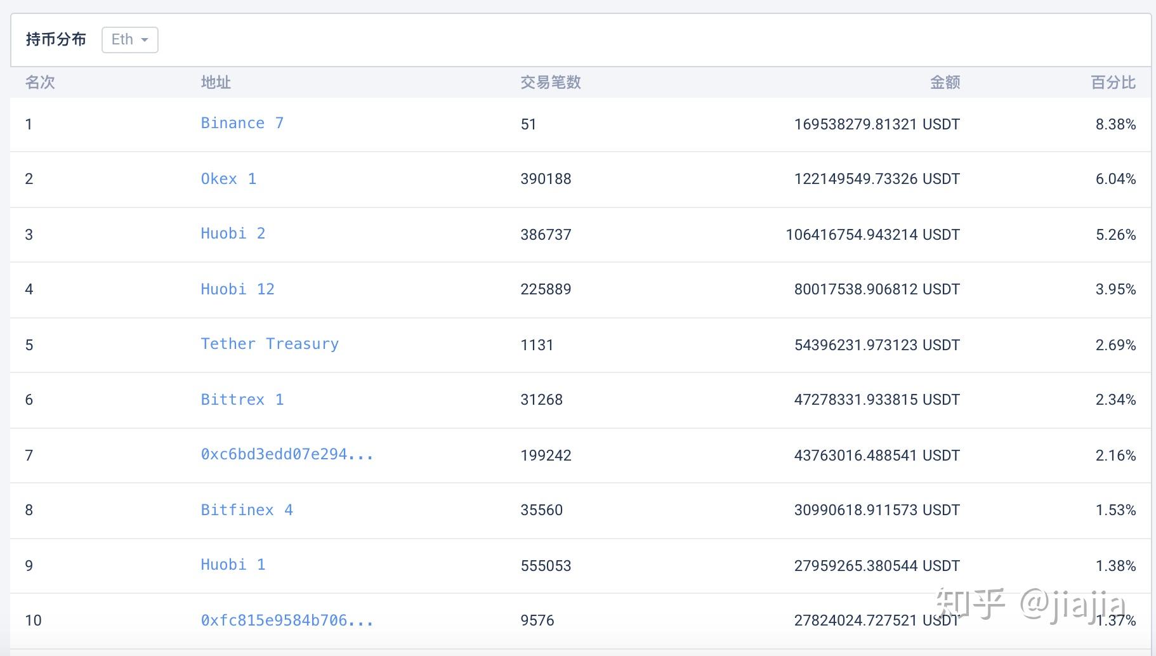Open the Huobi 12 address link
The image size is (1156, 656).
(x=237, y=289)
